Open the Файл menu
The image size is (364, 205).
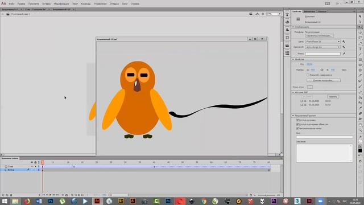coord(11,4)
